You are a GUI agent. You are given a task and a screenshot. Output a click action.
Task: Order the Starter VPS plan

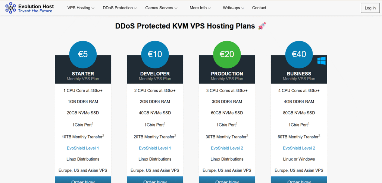point(83,181)
